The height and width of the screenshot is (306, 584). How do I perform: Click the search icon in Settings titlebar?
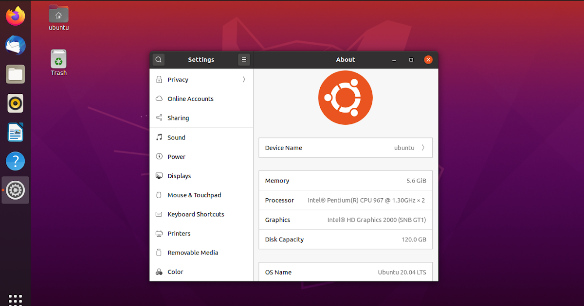158,59
